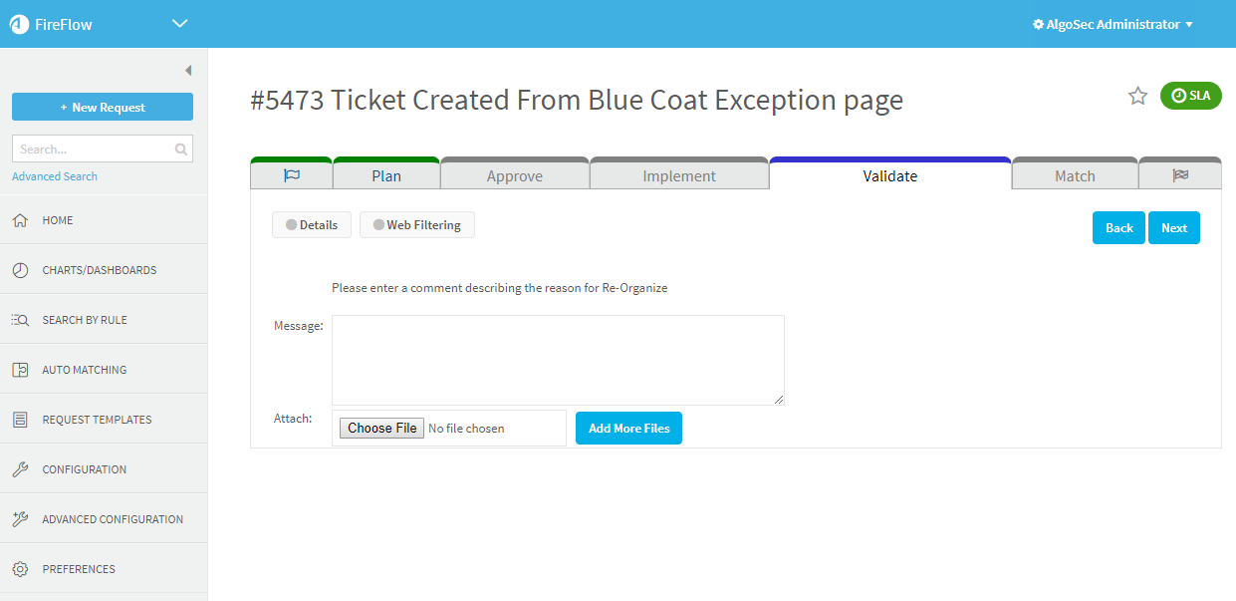Click the star icon to favorite ticket
Screen dimensions: 1236x601
click(1137, 96)
